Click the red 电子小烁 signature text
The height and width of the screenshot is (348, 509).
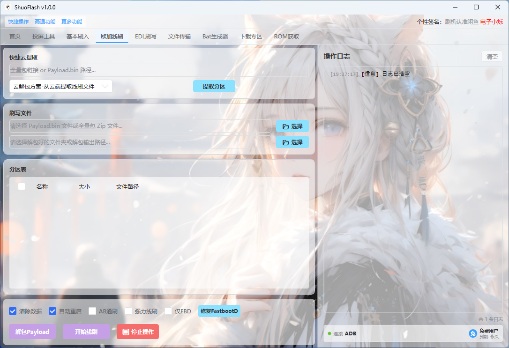pos(492,22)
